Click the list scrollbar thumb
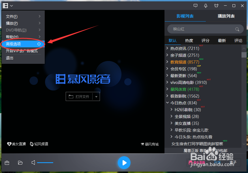Screen dimensions: 248x173 click(244, 55)
